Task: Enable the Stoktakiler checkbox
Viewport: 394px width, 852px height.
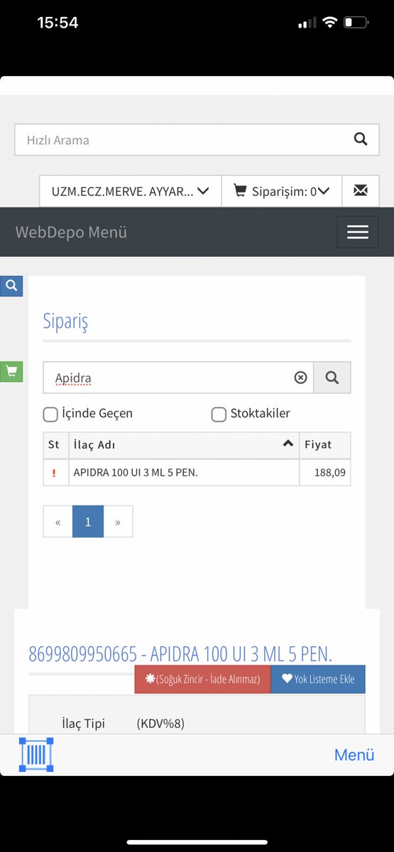Action: click(x=219, y=414)
